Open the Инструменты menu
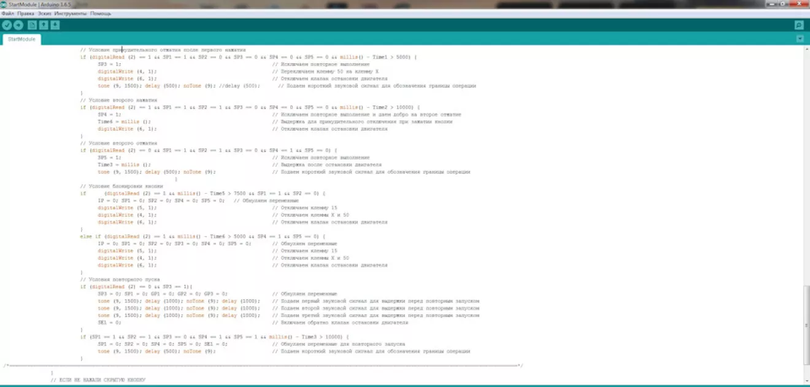 [71, 13]
